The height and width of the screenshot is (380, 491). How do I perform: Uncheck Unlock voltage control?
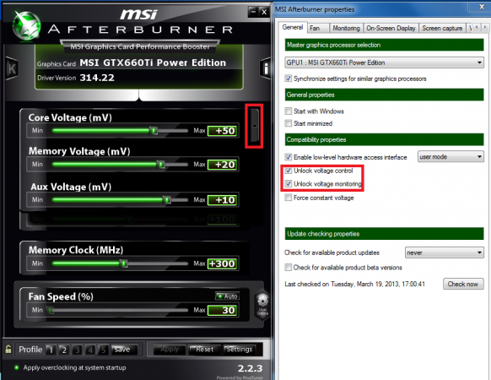288,171
